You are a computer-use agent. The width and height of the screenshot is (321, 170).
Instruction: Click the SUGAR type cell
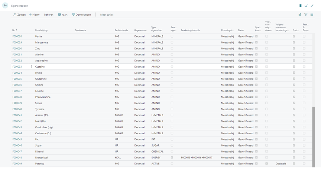(155, 145)
